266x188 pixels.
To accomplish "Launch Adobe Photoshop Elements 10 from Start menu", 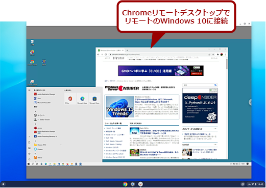I will [45, 136].
